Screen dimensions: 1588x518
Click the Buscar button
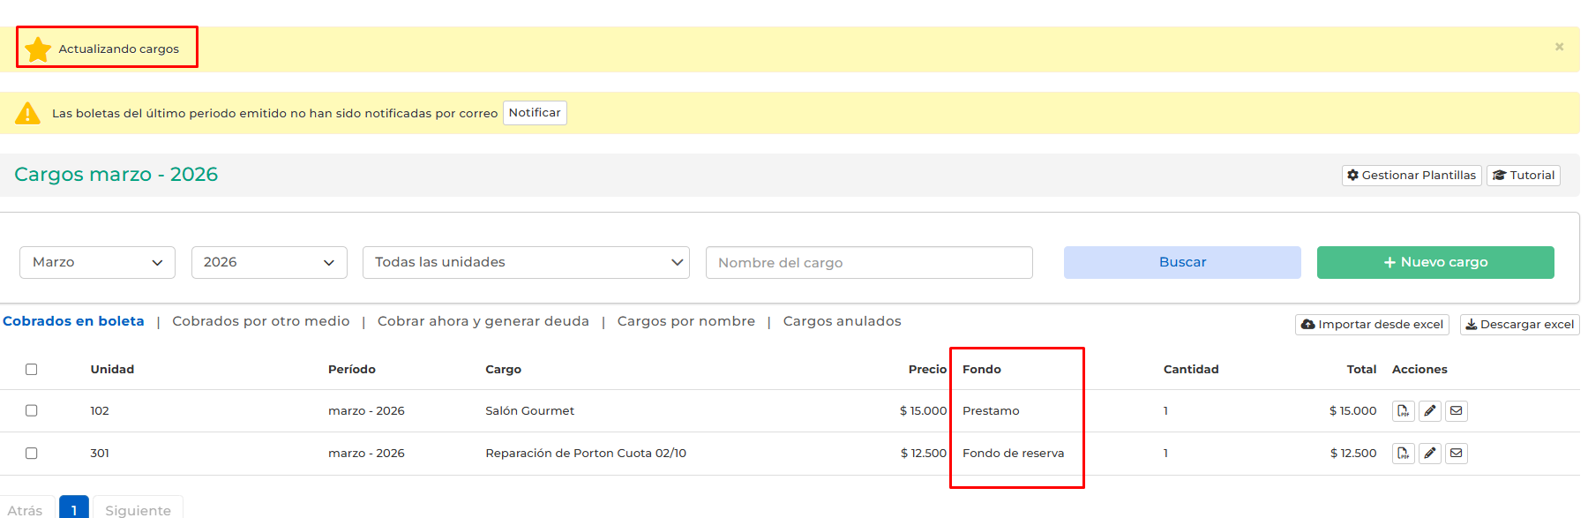(1182, 263)
